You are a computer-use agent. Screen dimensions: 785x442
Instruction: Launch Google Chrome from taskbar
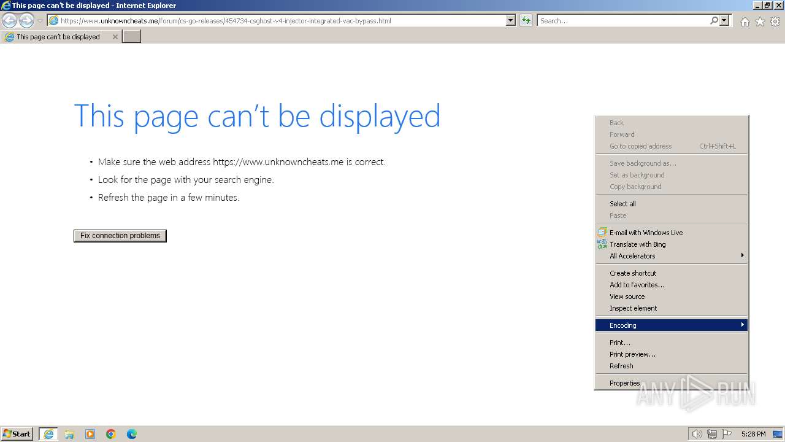[111, 434]
